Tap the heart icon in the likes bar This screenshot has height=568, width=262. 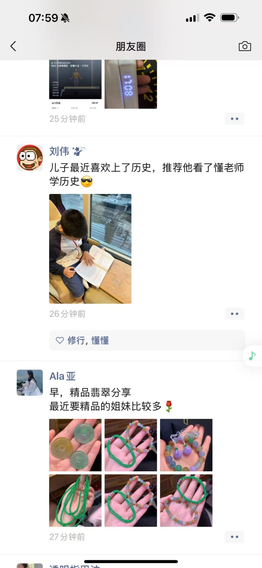(x=60, y=340)
